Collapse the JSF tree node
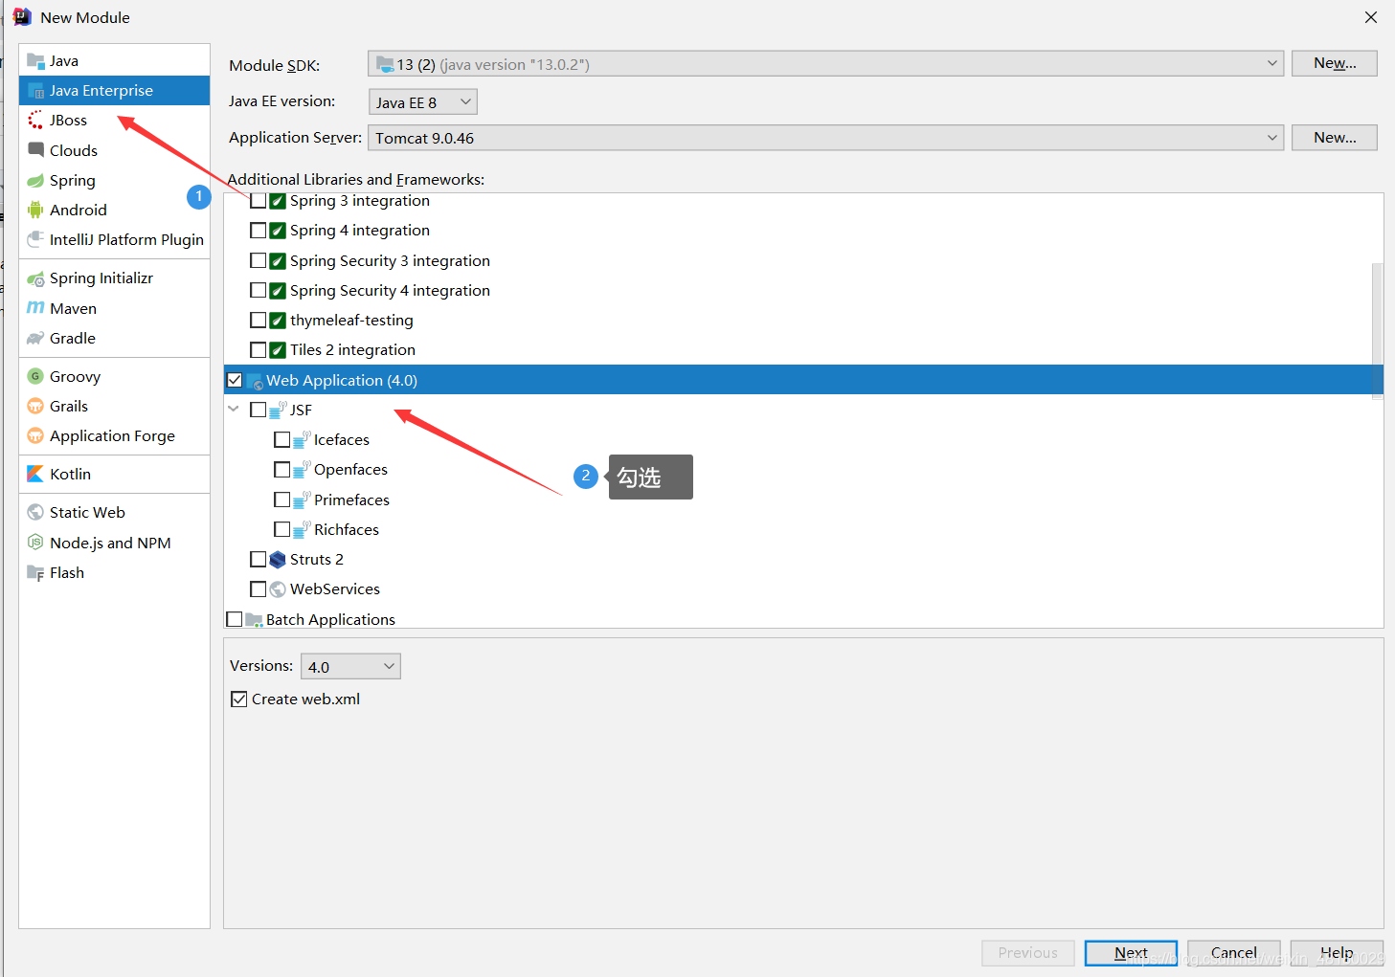Viewport: 1395px width, 977px height. pyautogui.click(x=234, y=409)
